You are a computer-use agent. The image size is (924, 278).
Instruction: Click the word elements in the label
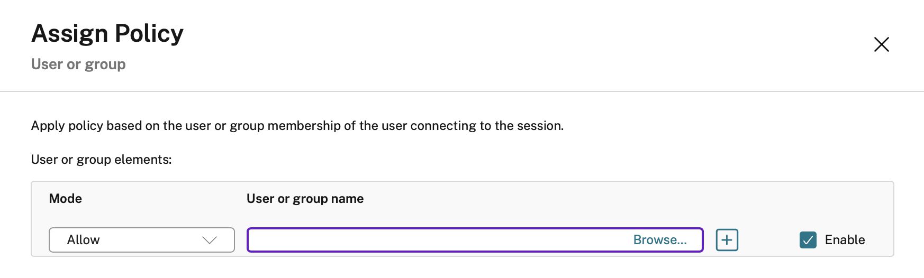(x=148, y=160)
